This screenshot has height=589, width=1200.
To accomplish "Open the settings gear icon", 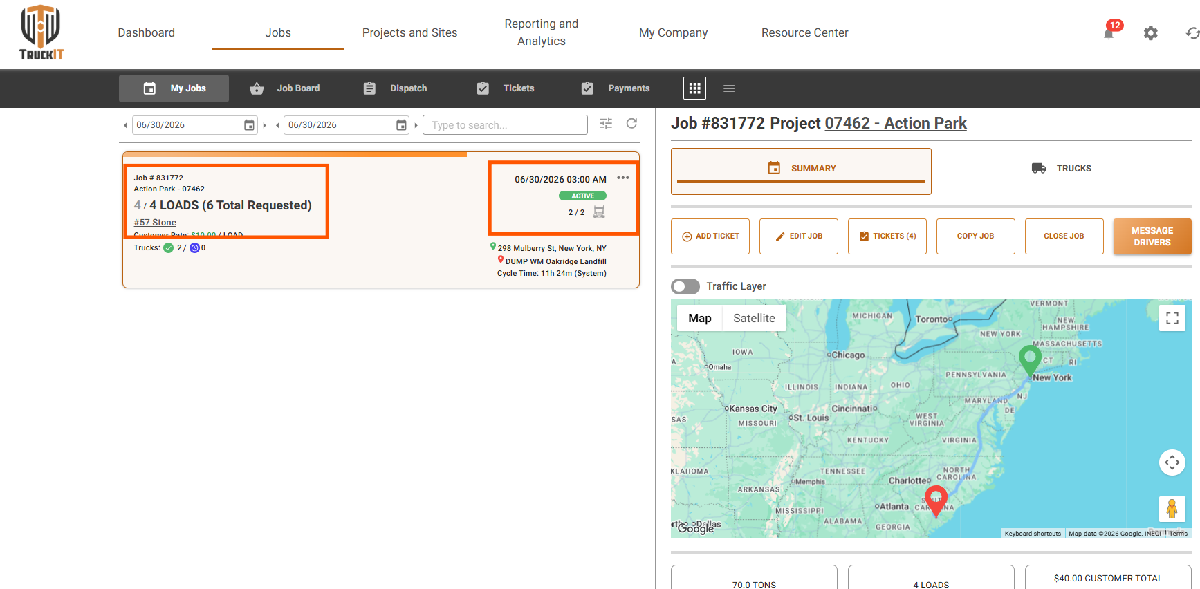I will [1150, 33].
